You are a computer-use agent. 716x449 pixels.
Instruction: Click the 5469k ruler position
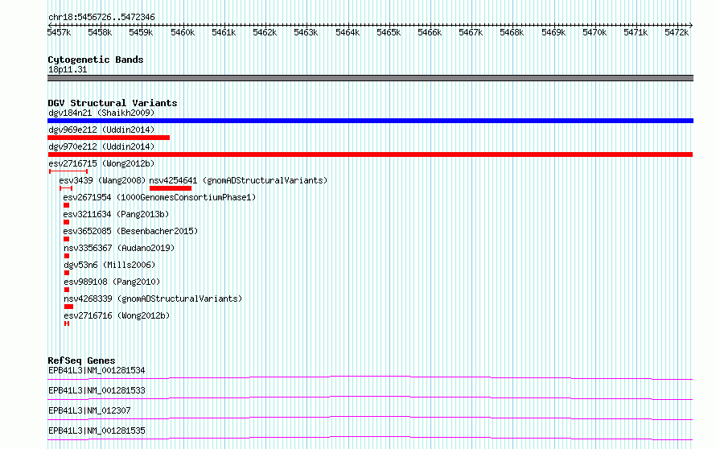point(553,32)
